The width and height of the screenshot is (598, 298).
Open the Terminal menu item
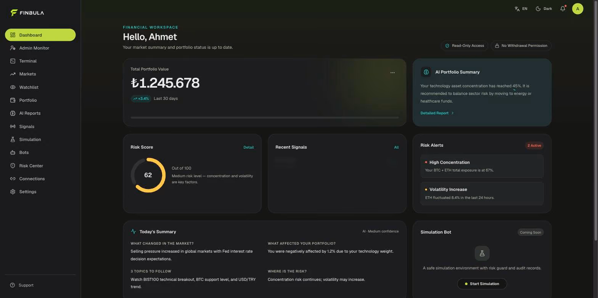tap(40, 61)
